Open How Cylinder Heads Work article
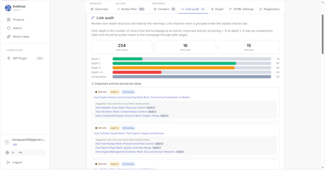The height and width of the screenshot is (170, 325). (x=129, y=133)
